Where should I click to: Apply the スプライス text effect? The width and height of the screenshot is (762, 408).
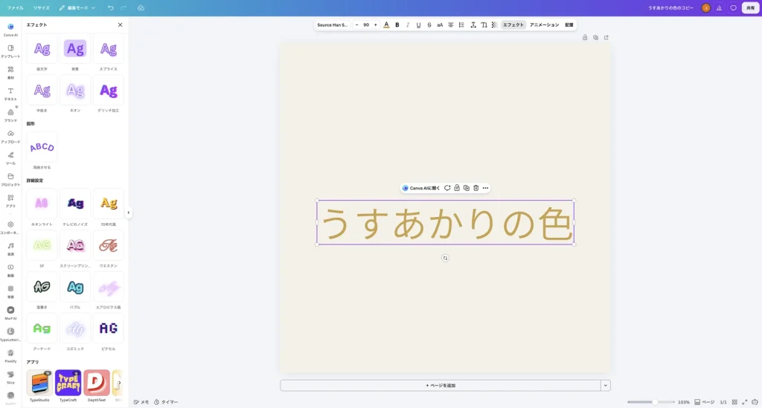click(109, 49)
